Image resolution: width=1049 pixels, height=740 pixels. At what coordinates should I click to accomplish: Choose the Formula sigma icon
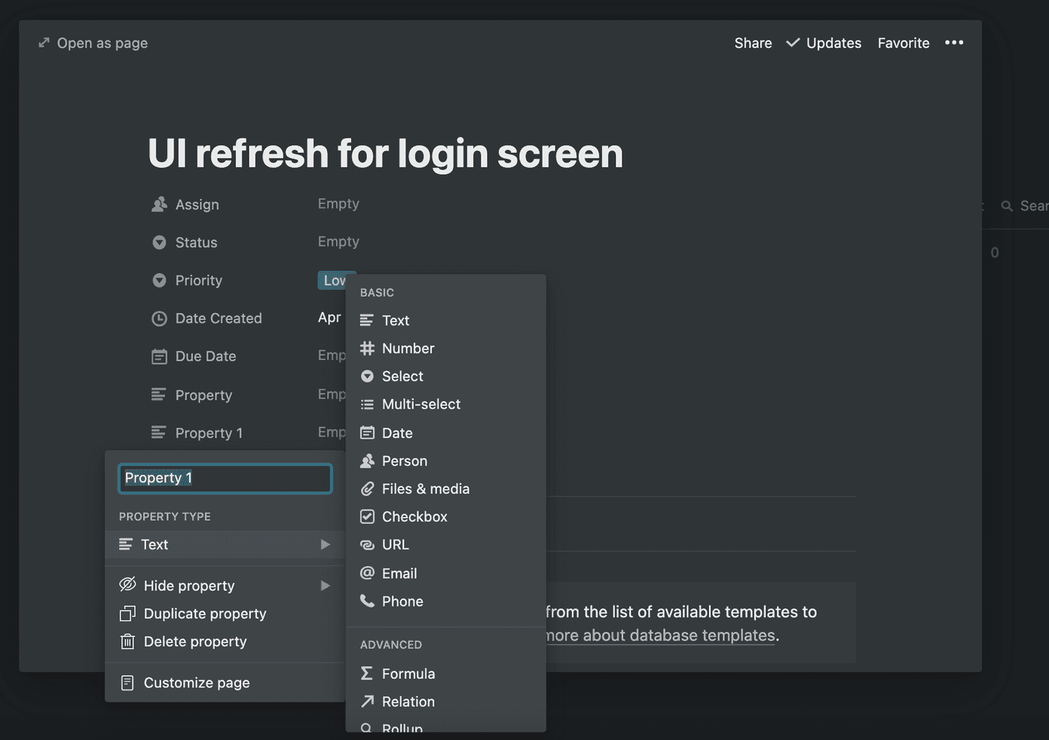(x=367, y=673)
